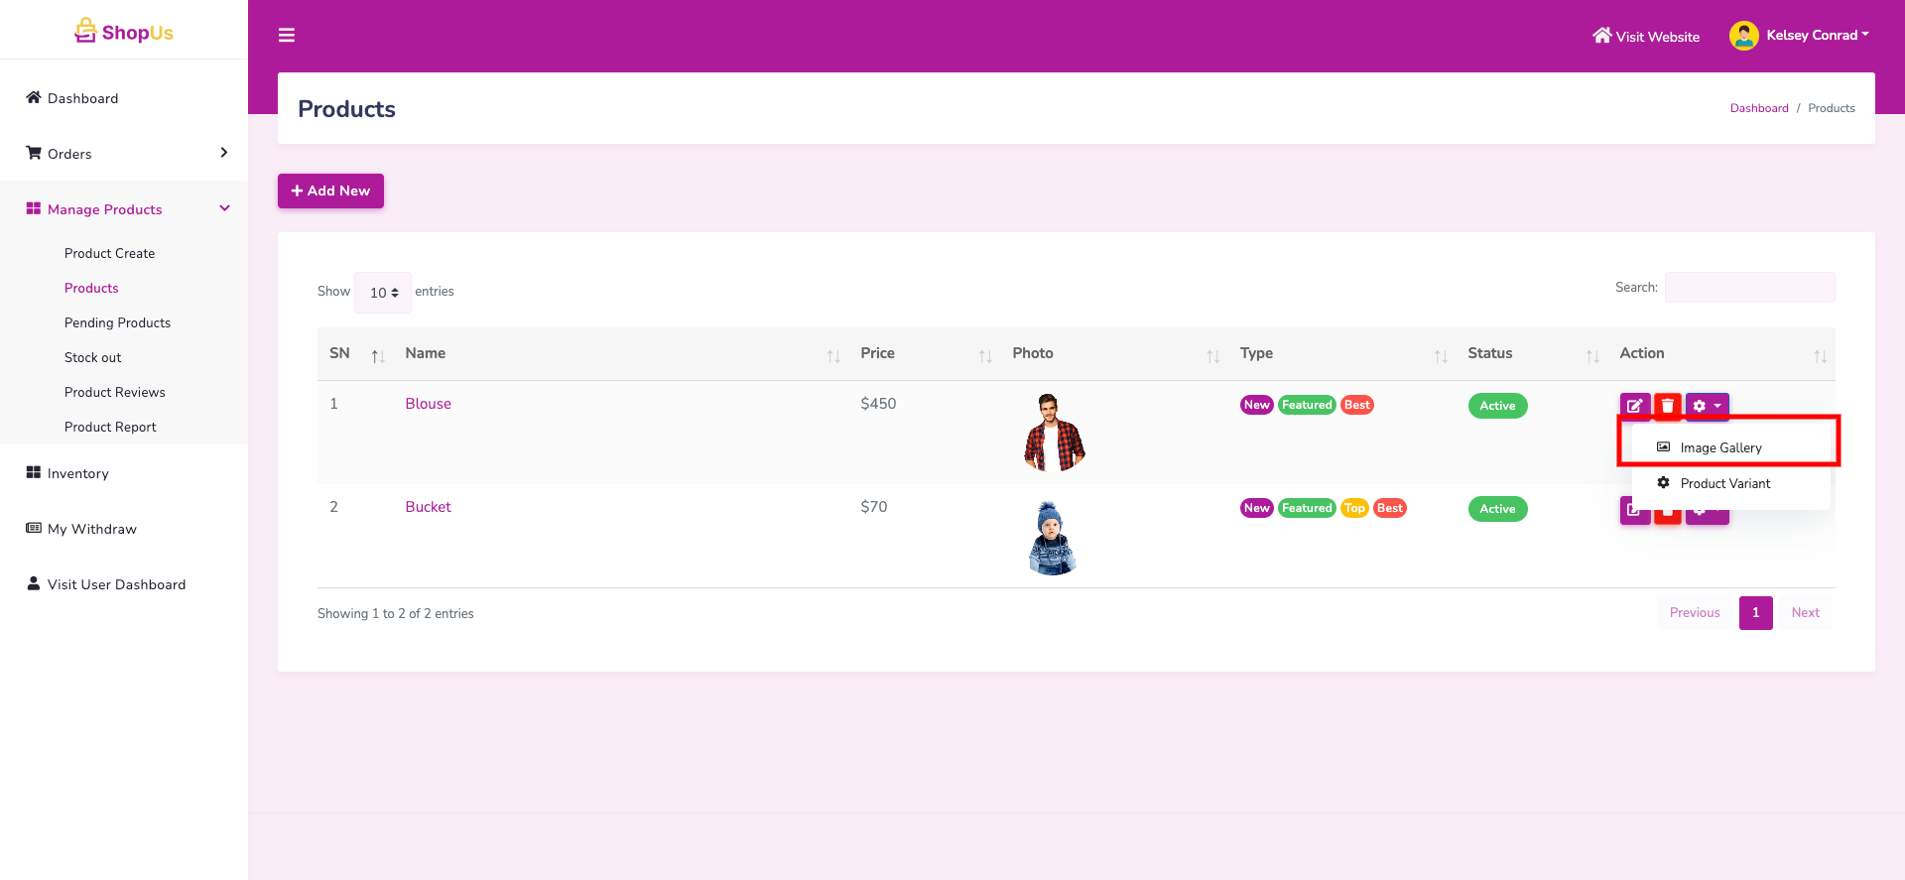
Task: Select Image Gallery from dropdown menu
Action: (1720, 447)
